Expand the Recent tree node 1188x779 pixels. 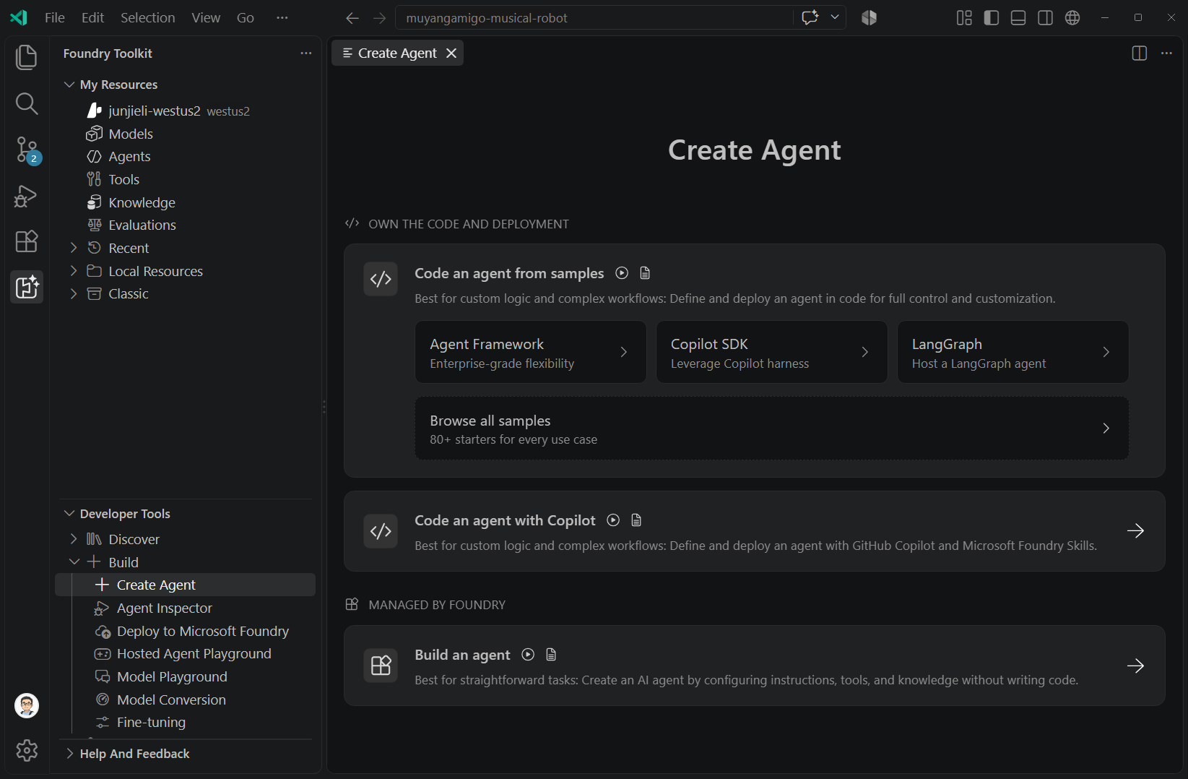[x=74, y=248]
